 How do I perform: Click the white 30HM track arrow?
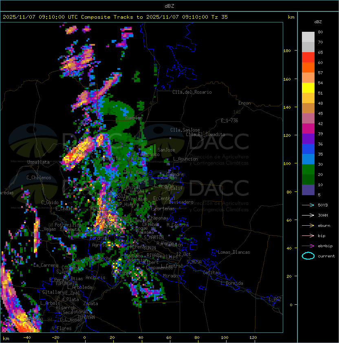(x=308, y=215)
